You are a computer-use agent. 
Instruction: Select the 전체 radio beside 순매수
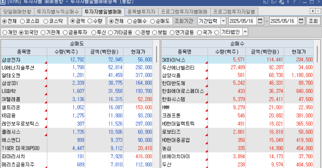[x=111, y=21]
